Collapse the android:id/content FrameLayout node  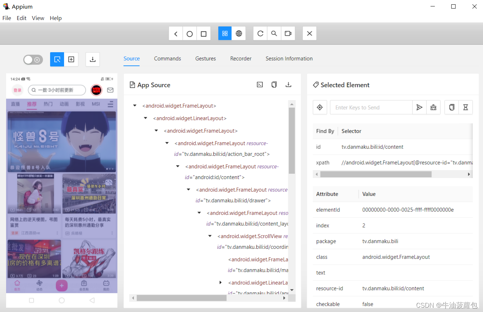178,167
